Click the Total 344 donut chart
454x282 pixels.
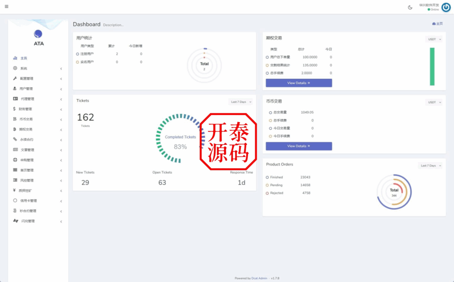click(x=394, y=192)
